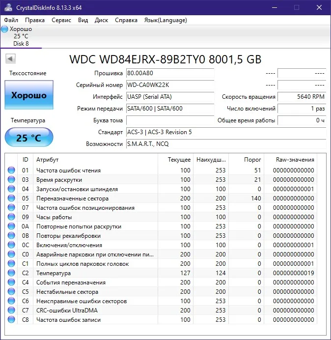Select Полных циклов парковок головок text
Screen dimensions: 331x340
coord(83,264)
